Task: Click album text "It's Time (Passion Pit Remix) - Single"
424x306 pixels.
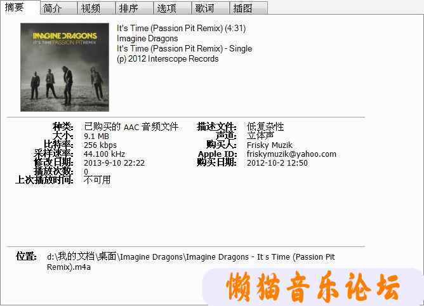Action: pyautogui.click(x=185, y=49)
